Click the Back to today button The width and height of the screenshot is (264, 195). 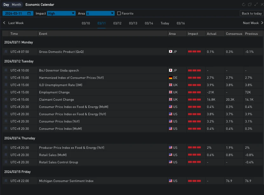click(252, 13)
